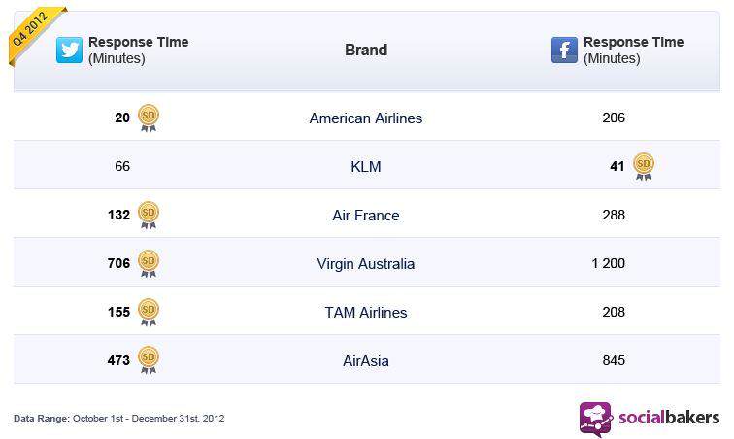Open the Virgin Australia brand link
This screenshot has width=734, height=439.
366,264
